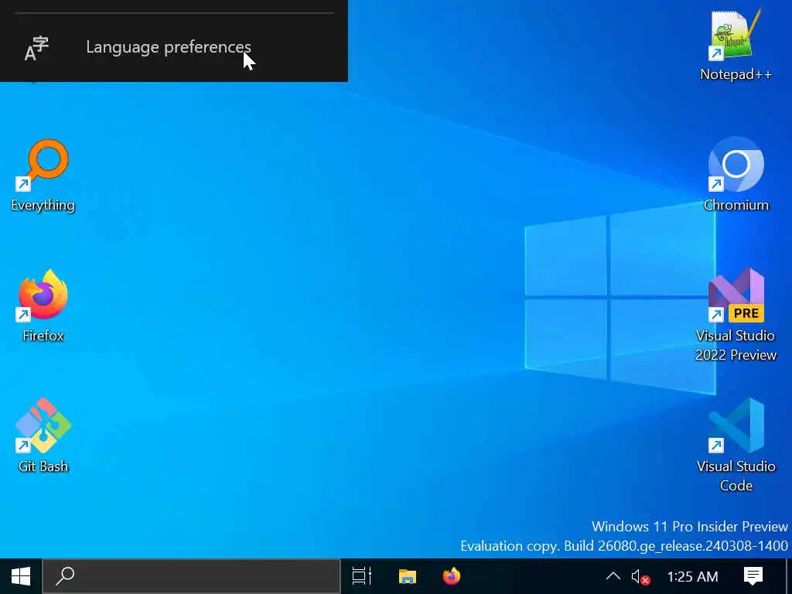Select the Visual Studio Code desktop icon
Viewport: 792px width, 594px height.
tap(736, 445)
